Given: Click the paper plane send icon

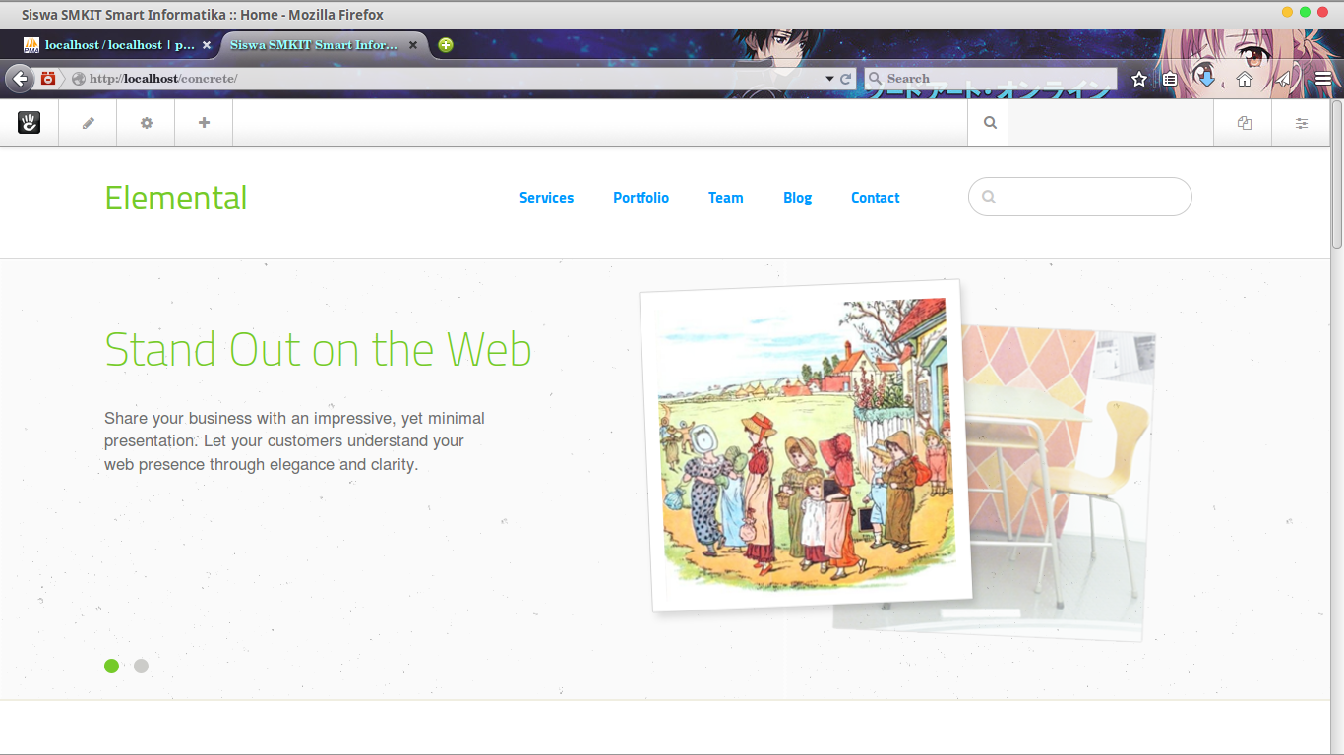Looking at the screenshot, I should (x=1283, y=79).
